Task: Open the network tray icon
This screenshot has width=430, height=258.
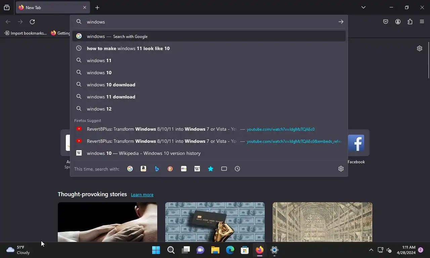Action: pyautogui.click(x=380, y=250)
